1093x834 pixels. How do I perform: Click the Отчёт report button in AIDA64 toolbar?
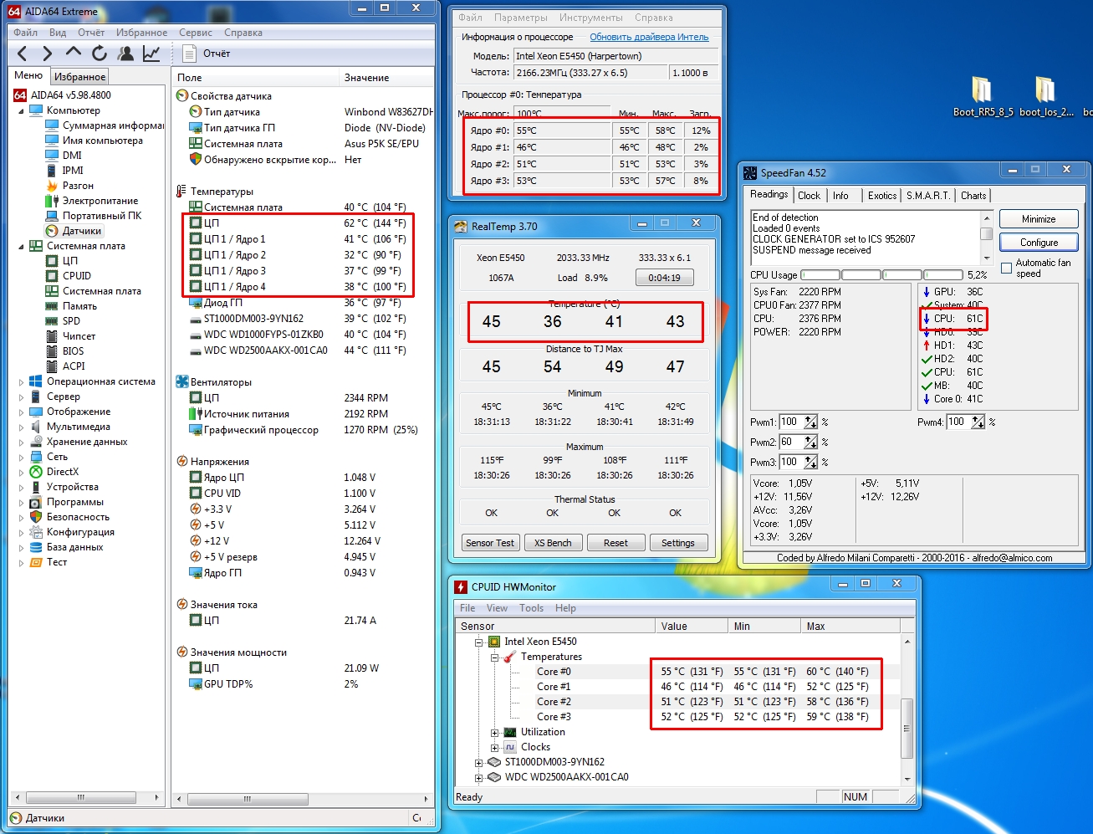[206, 54]
